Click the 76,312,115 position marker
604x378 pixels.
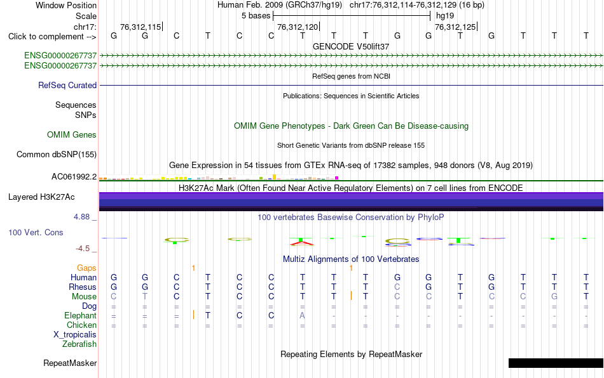coord(141,27)
